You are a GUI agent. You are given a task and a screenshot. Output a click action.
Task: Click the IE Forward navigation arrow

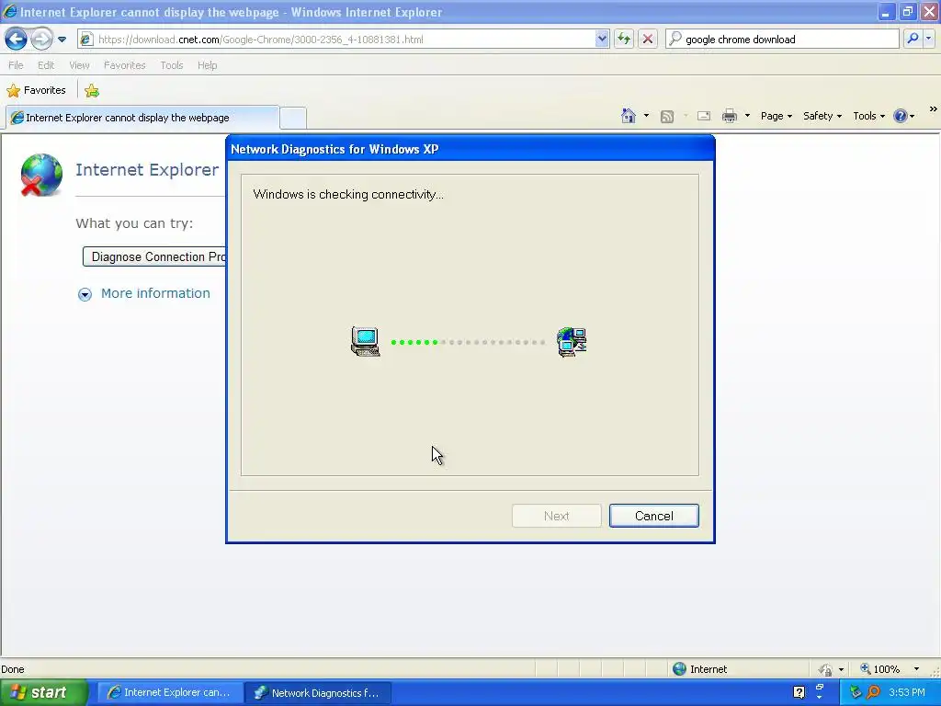[x=41, y=40]
